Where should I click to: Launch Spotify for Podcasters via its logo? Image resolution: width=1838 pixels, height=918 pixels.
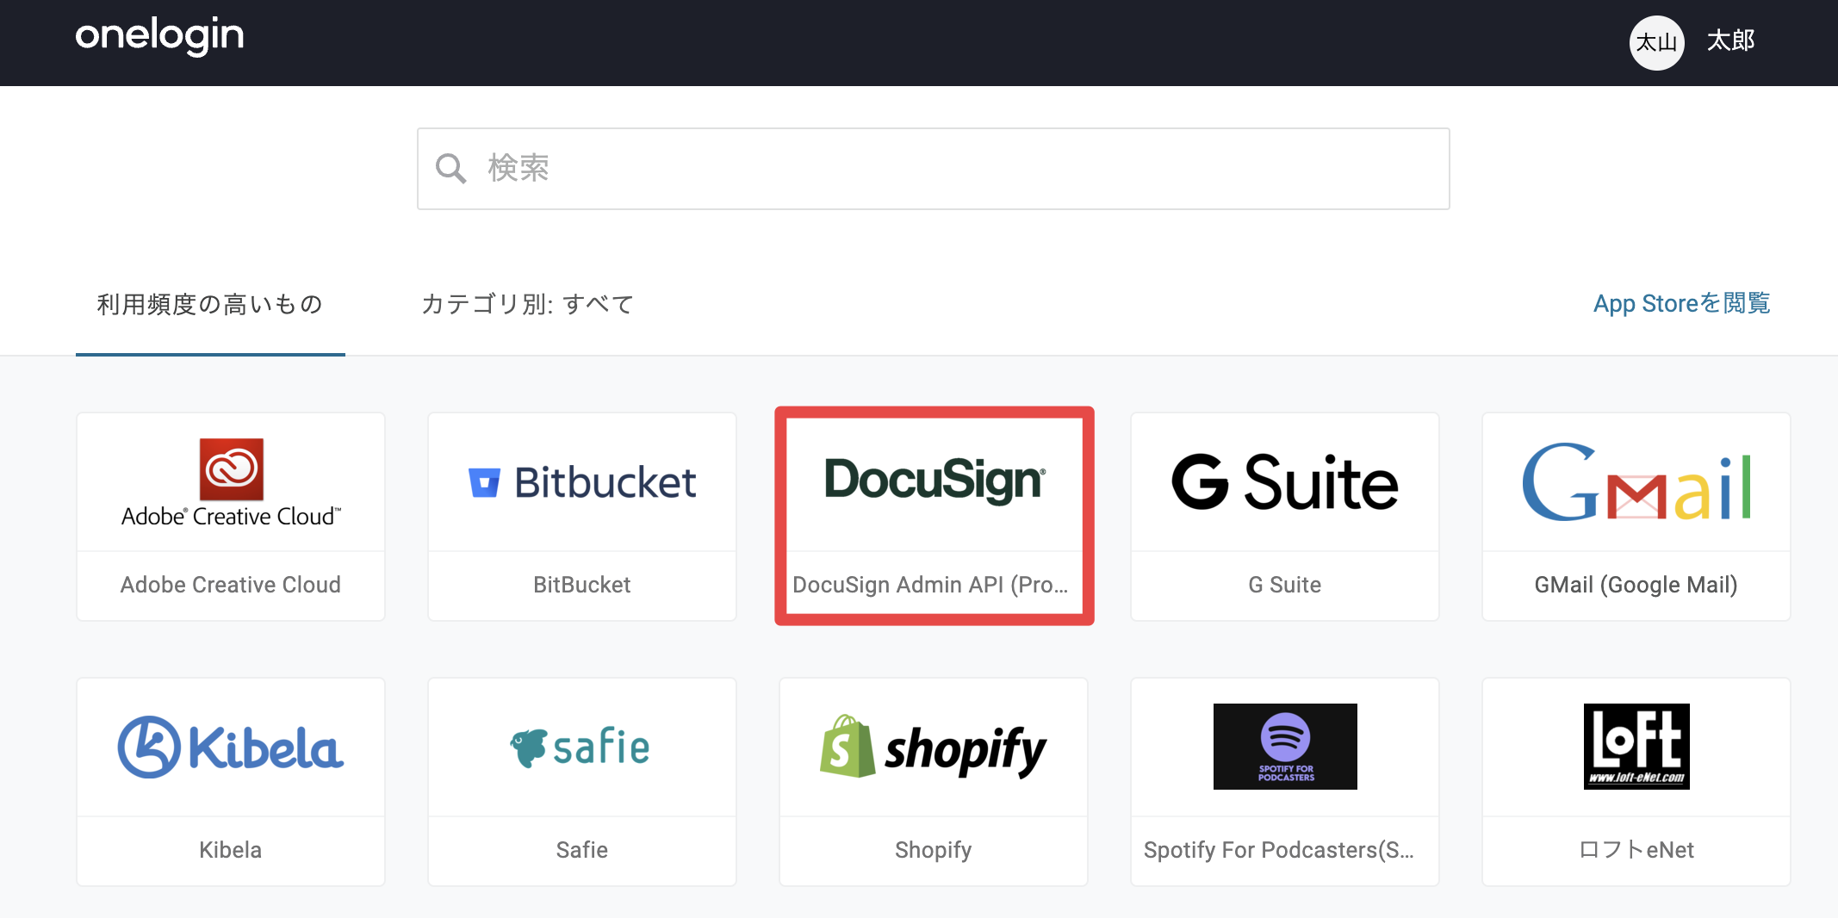[1285, 747]
